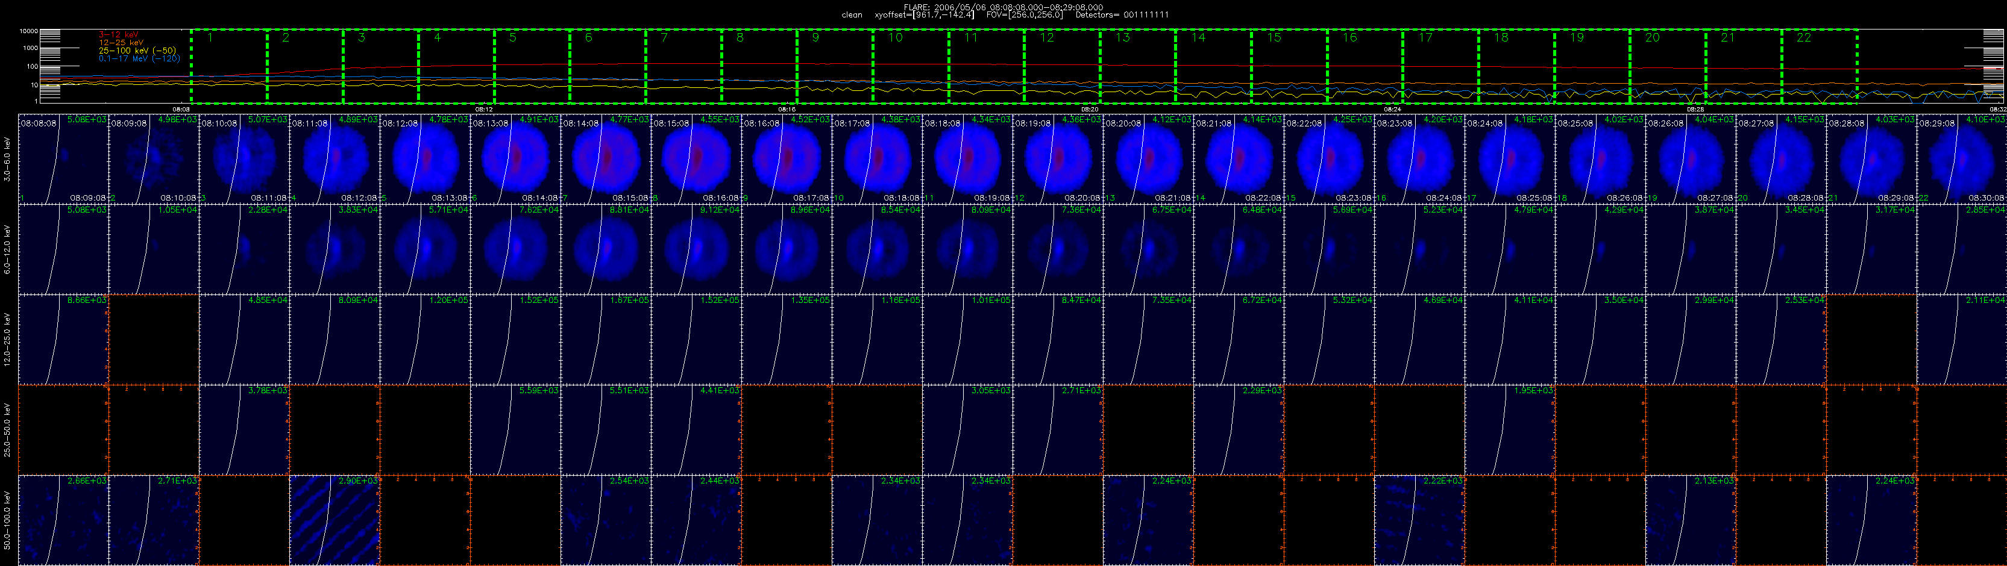
Task: Click the 3.0-6.0 keV image labeled 08:13:08
Action: [x=516, y=159]
